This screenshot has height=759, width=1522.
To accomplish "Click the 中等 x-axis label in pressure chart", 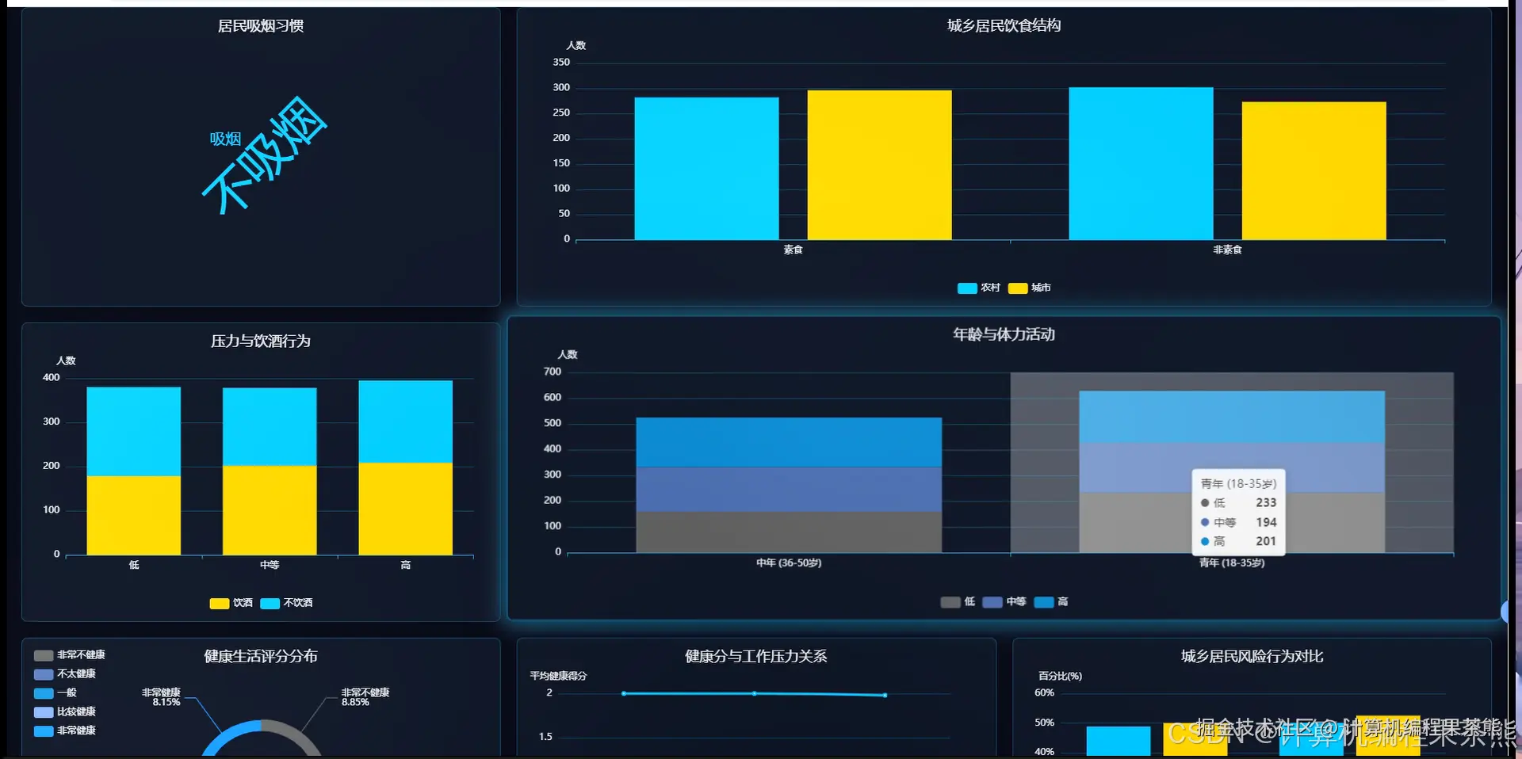I will coord(270,565).
